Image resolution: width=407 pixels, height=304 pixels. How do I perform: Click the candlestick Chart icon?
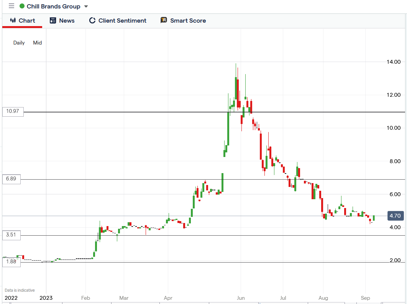coord(13,20)
